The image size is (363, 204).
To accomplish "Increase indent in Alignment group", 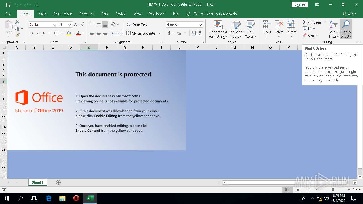I will tap(120, 33).
